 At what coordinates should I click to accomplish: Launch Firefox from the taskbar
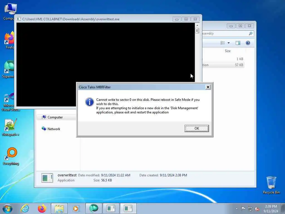click(42, 208)
